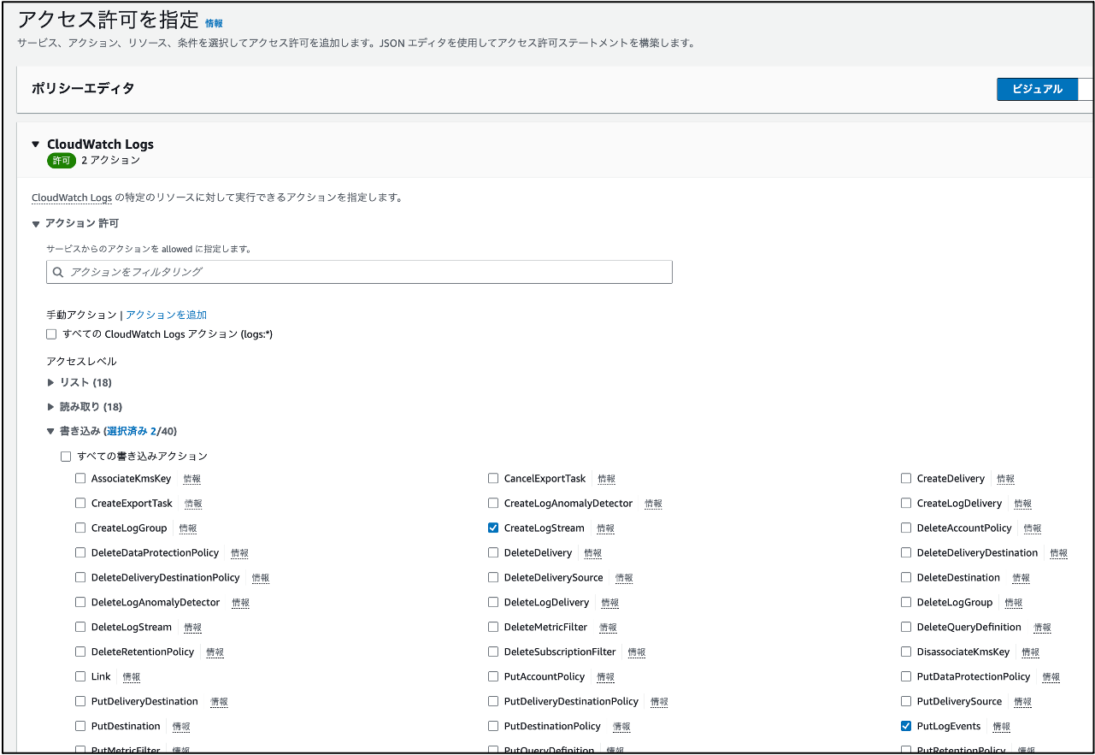Collapse the CloudWatch Logs panel
The height and width of the screenshot is (755, 1095).
point(34,144)
